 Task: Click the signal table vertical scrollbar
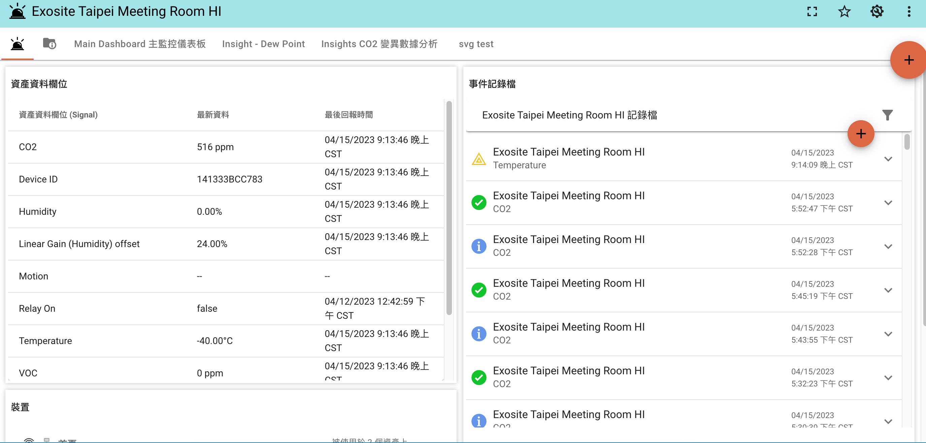(449, 208)
